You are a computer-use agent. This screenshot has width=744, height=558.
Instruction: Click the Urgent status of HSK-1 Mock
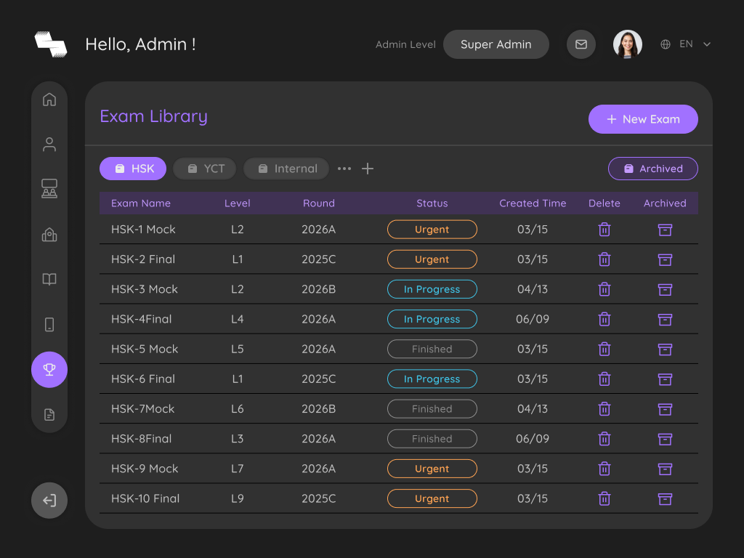(x=432, y=229)
